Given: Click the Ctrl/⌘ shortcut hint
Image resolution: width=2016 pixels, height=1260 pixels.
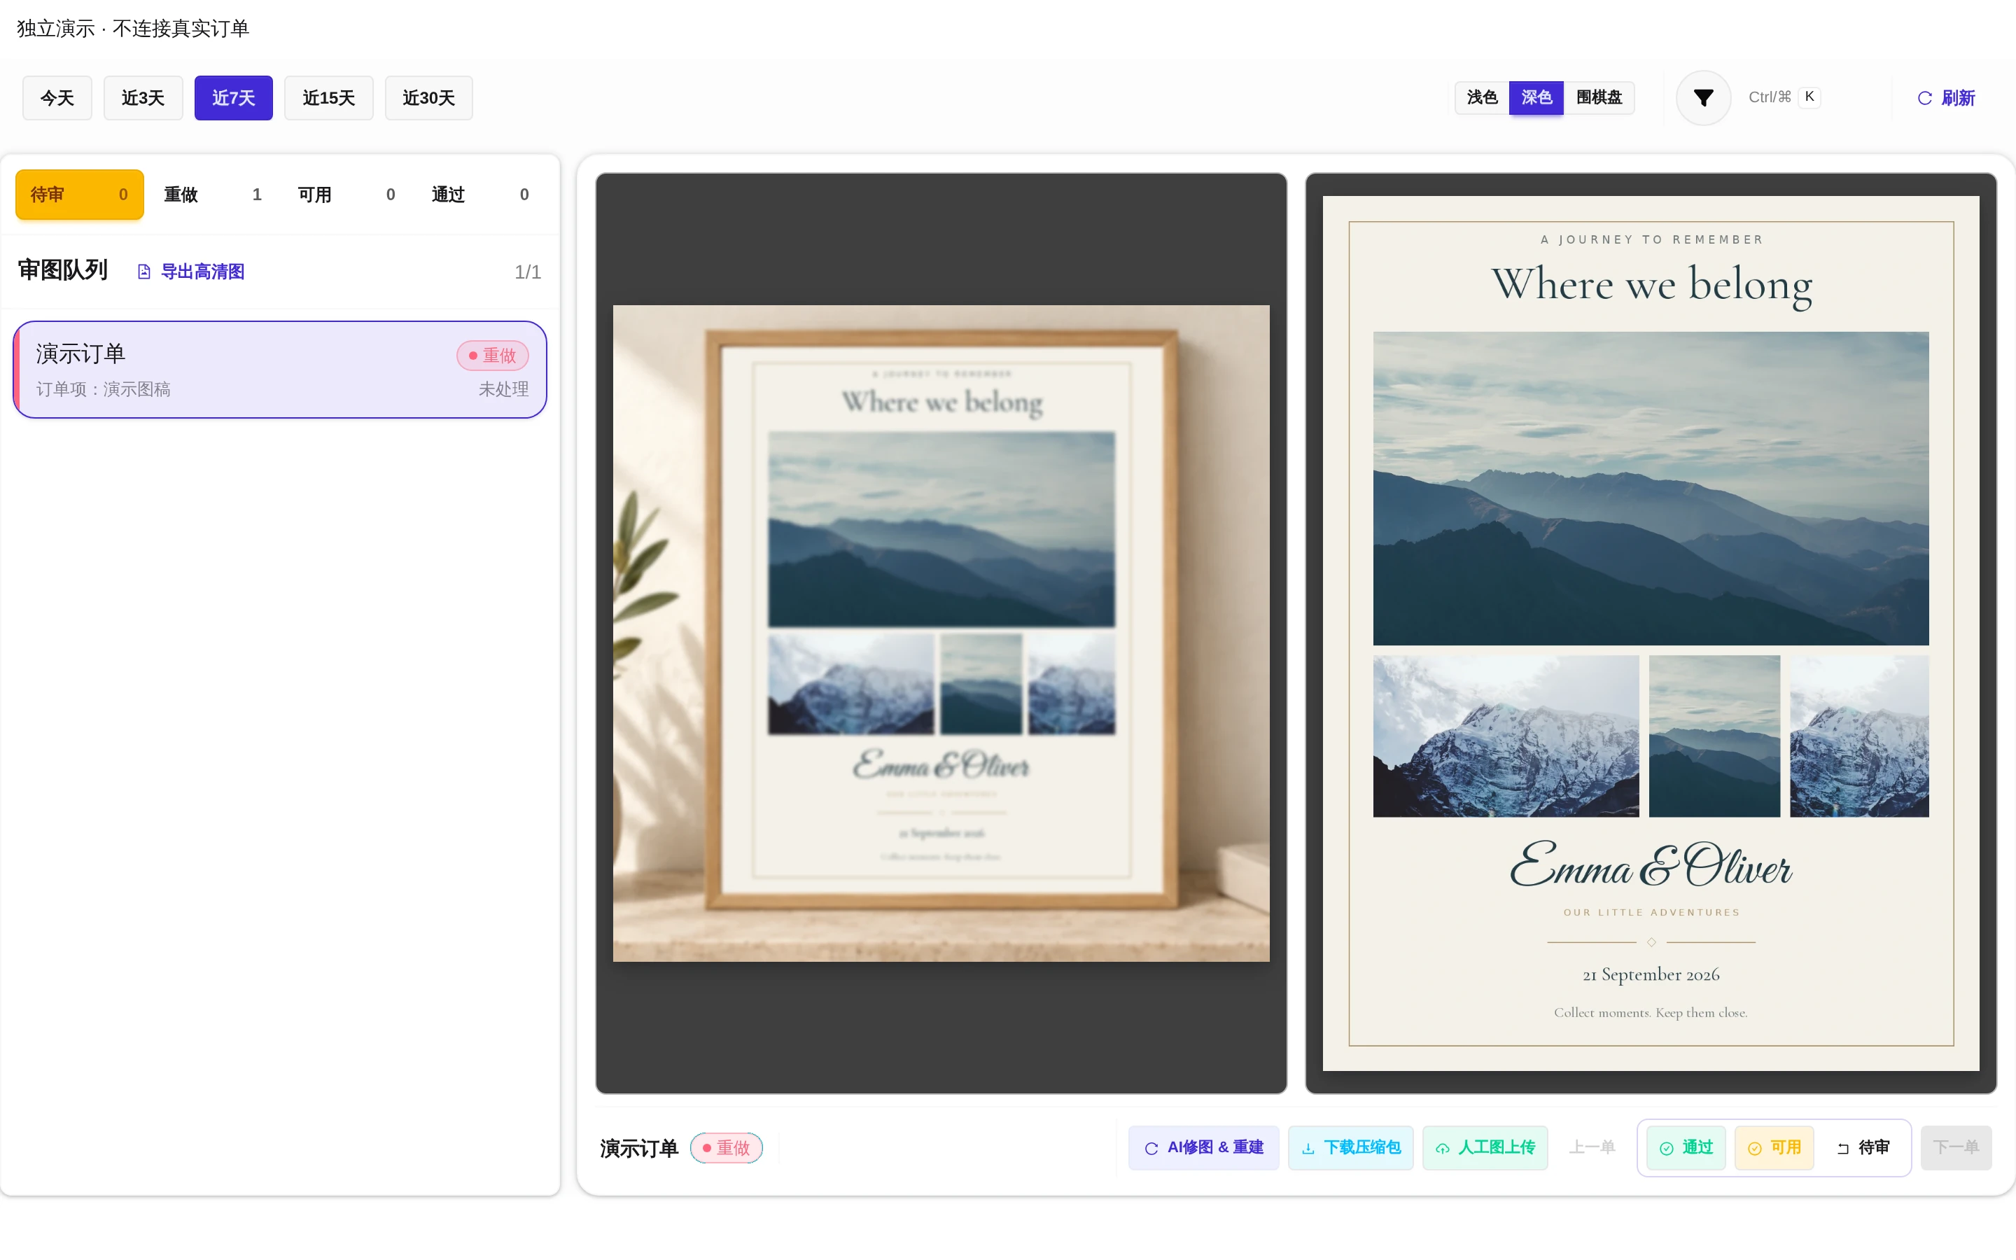Looking at the screenshot, I should [x=1770, y=97].
